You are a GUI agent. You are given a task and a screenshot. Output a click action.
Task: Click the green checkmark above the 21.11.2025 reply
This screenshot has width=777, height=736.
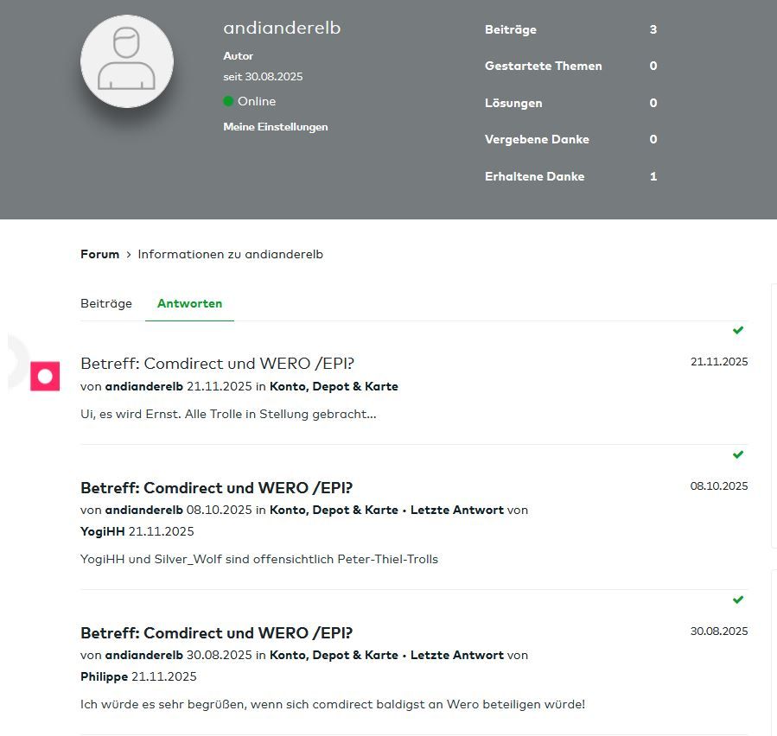(x=738, y=330)
